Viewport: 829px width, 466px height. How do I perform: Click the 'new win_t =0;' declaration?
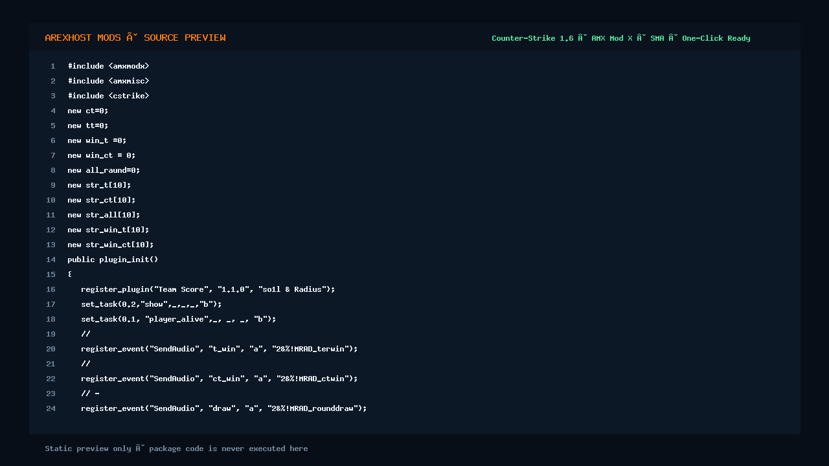pos(97,140)
